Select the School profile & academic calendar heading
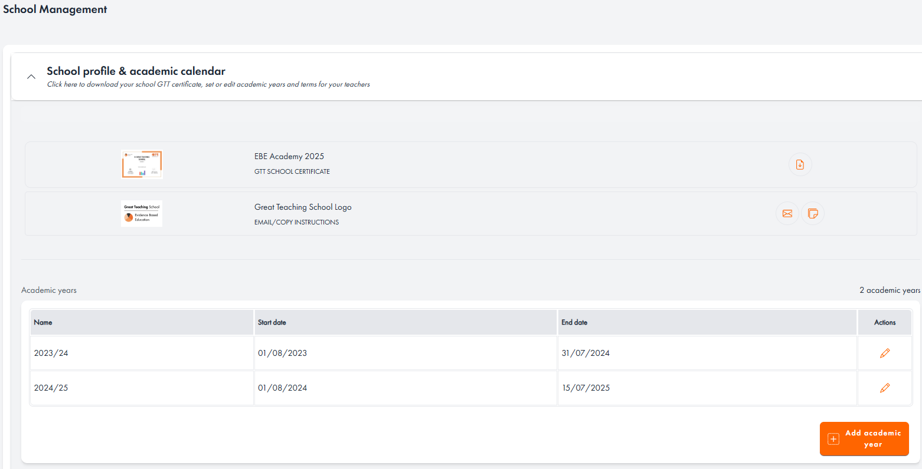Screen dimensions: 922x469 pyautogui.click(x=136, y=71)
